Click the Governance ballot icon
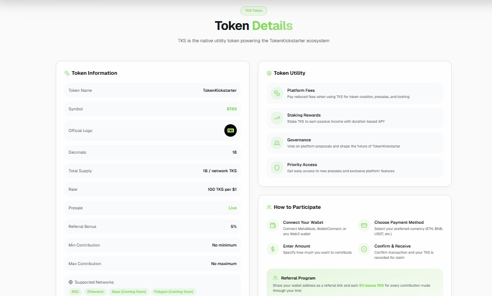492x296 pixels. (x=277, y=143)
